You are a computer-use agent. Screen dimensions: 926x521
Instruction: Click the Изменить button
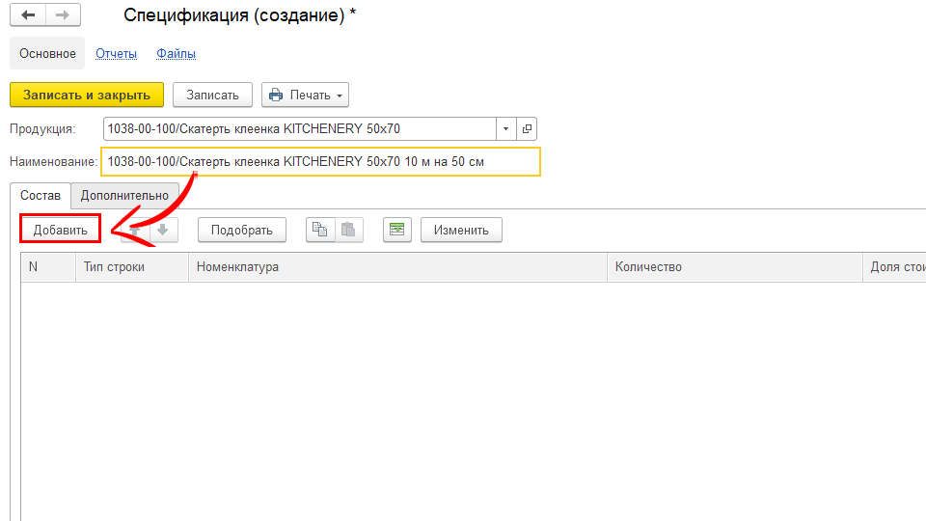(x=461, y=230)
